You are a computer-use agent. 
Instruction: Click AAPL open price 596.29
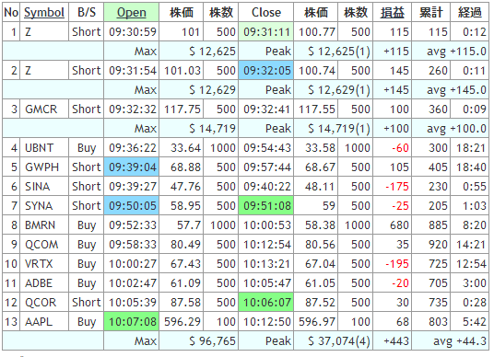pos(182,322)
